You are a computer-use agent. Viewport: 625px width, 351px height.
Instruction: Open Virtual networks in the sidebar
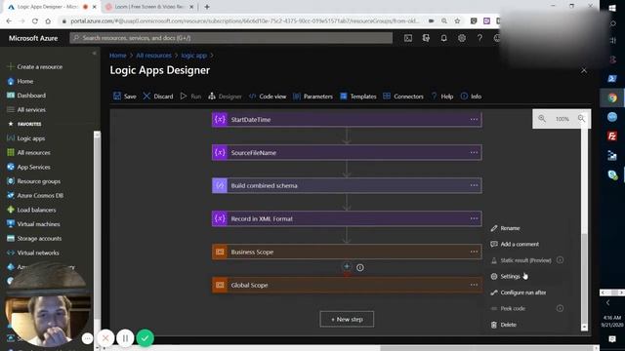(x=33, y=253)
